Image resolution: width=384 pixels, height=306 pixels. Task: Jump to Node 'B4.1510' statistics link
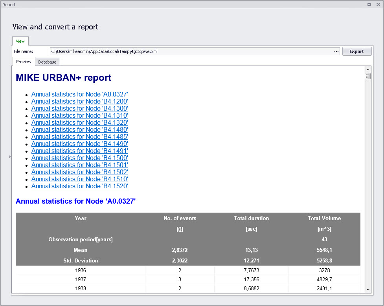(x=80, y=179)
